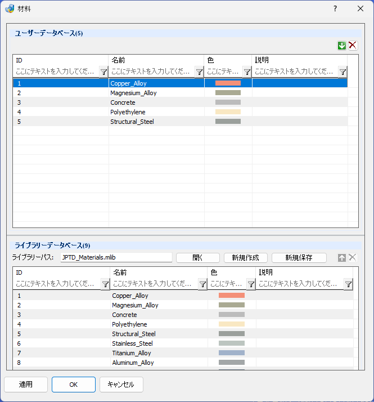This screenshot has width=374, height=402.
Task: Click the library path field JPTD_Materials.mlib
Action: click(x=116, y=257)
